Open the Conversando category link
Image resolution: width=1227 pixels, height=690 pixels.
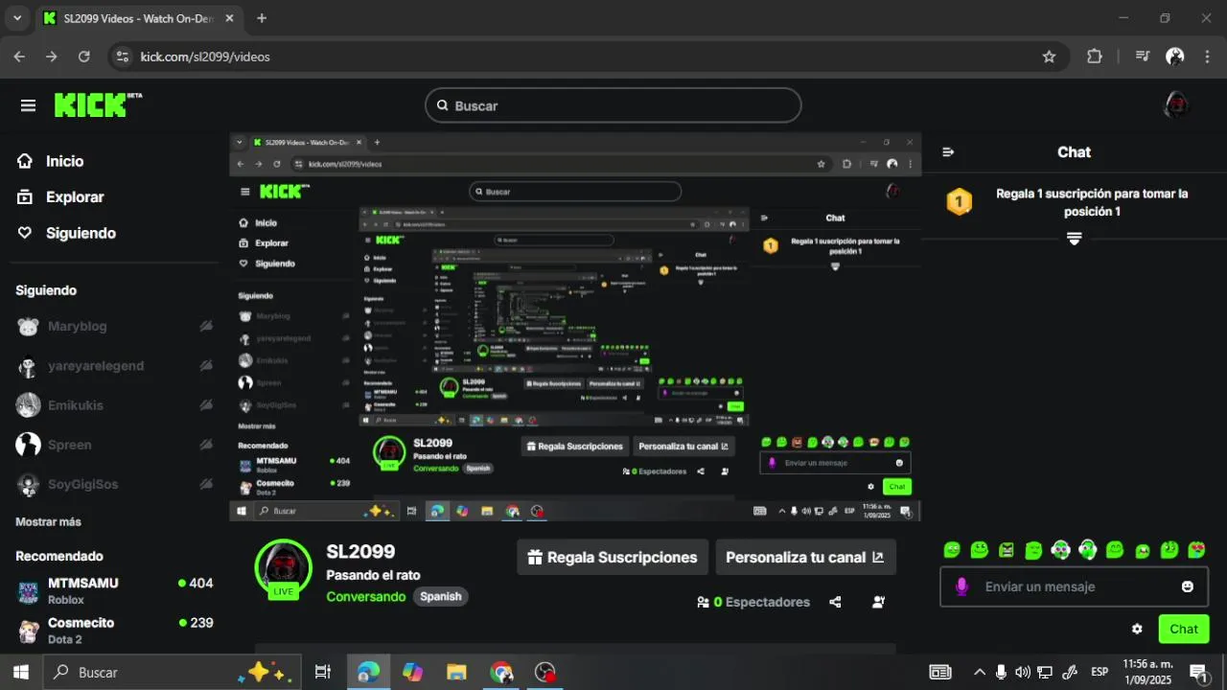click(366, 596)
